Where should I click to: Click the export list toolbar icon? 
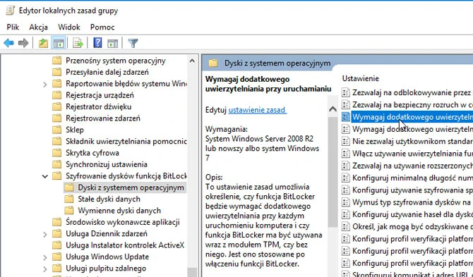78,43
